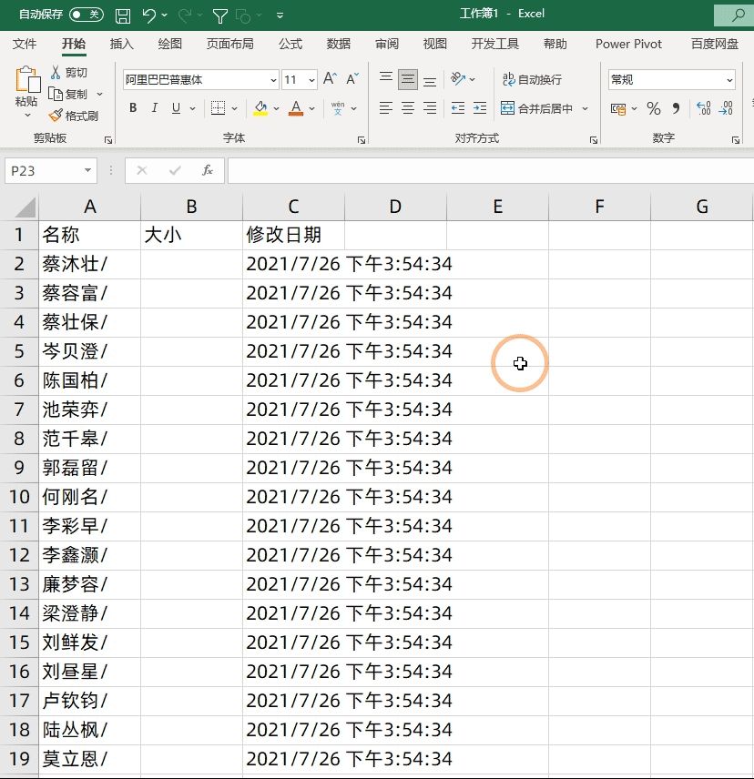Expand the Name Box dropdown arrow
Screen dimensions: 754x779
click(x=87, y=170)
